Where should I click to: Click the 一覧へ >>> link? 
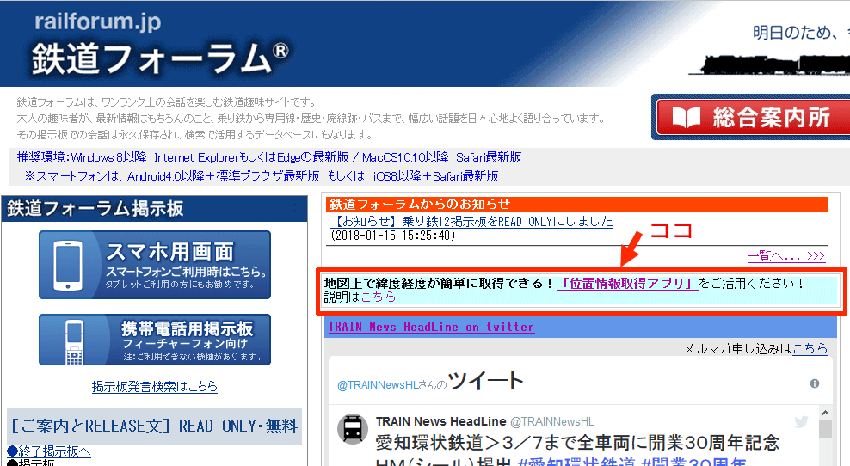(x=786, y=255)
